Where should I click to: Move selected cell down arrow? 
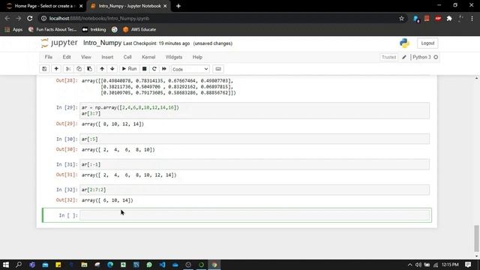pos(112,69)
